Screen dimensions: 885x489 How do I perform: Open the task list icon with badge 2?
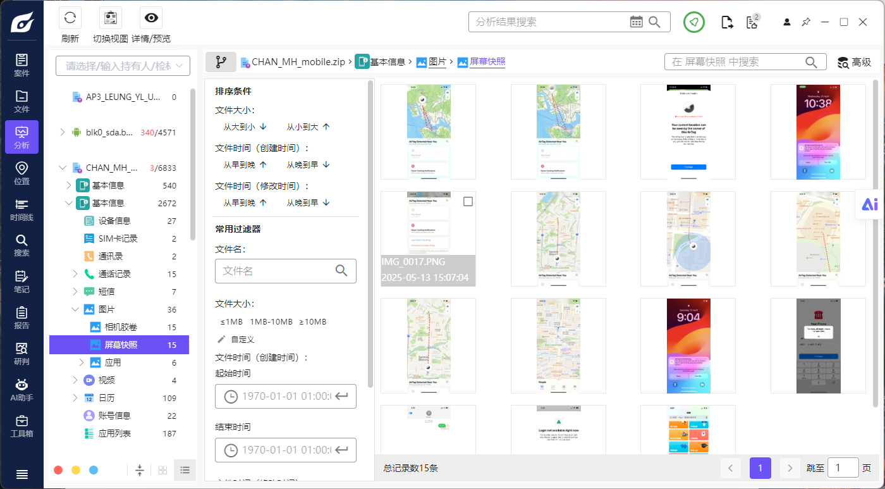coord(752,22)
